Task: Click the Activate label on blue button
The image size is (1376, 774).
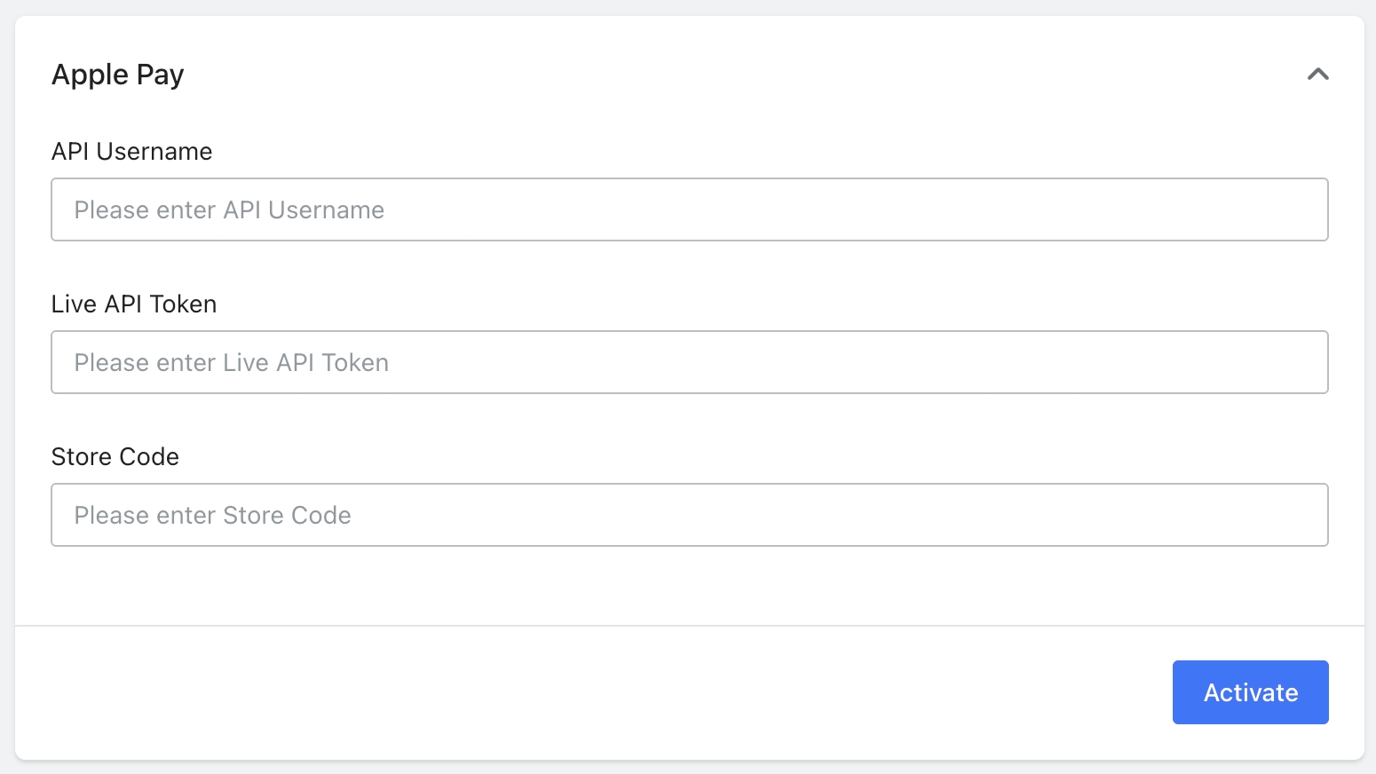Action: pos(1250,692)
